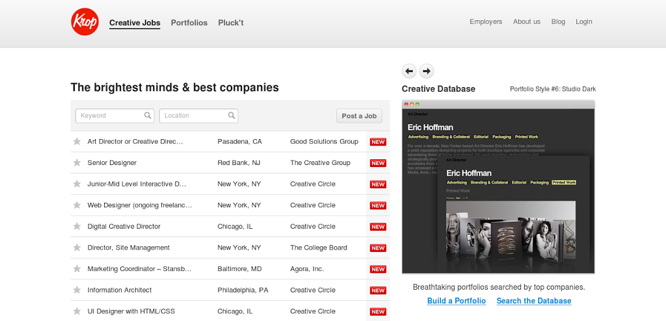This screenshot has width=666, height=321.
Task: Open the About us page
Action: point(527,21)
